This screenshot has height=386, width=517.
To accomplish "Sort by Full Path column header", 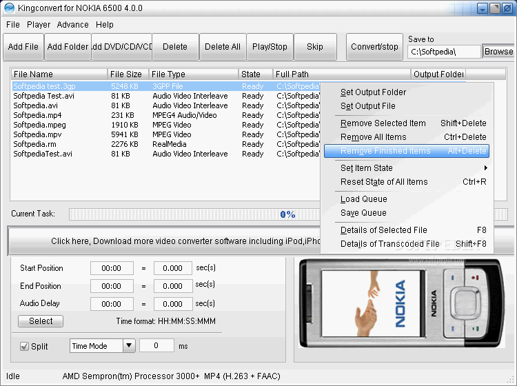I will pos(342,74).
